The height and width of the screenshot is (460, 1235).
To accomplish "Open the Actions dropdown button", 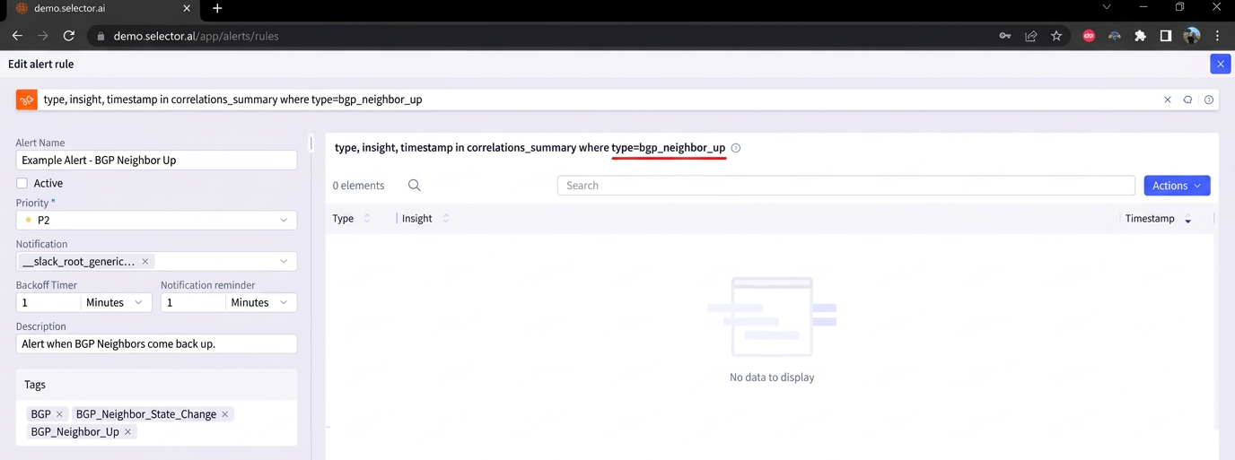I will click(1177, 186).
